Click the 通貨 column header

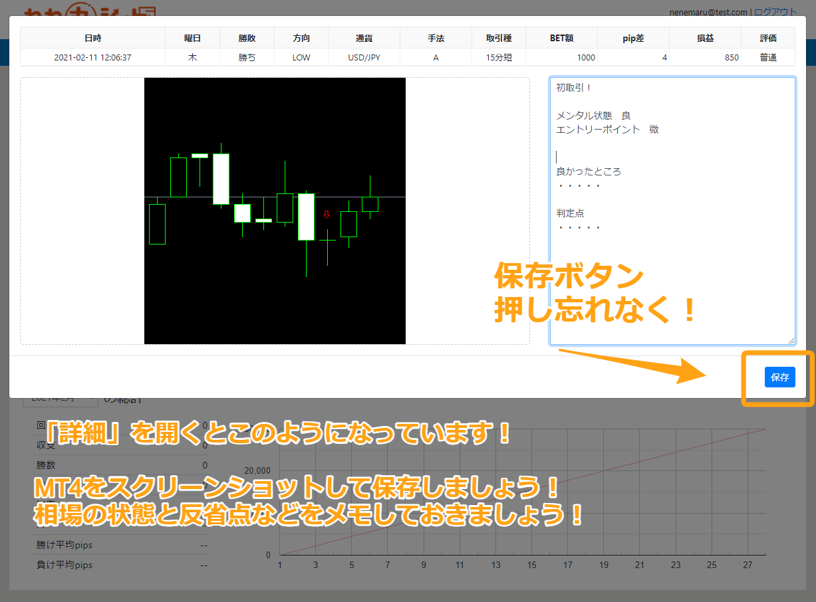pyautogui.click(x=364, y=38)
